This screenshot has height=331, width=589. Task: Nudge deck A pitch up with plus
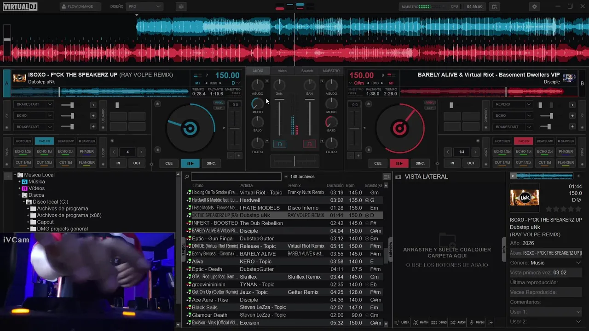pos(239,156)
